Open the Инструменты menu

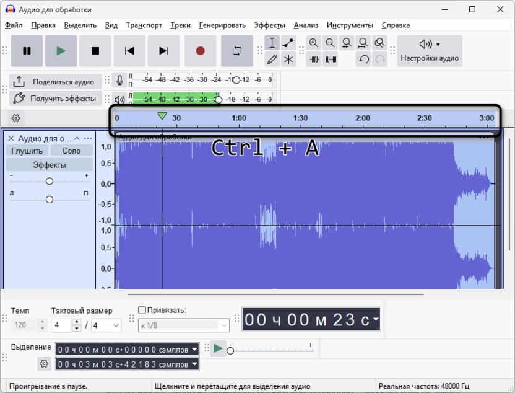click(350, 25)
